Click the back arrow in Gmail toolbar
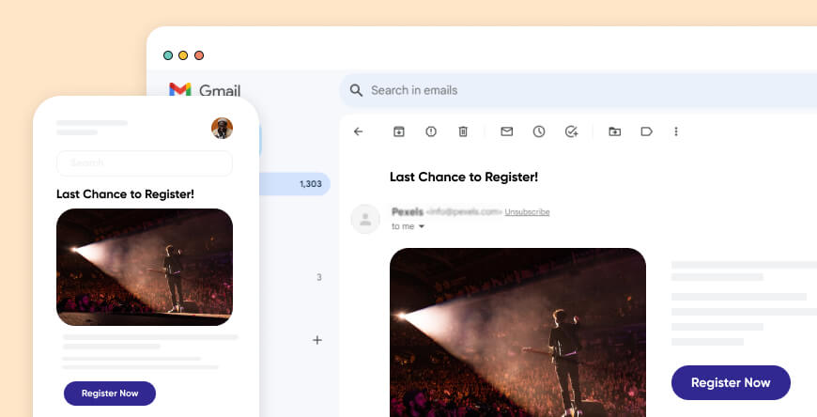Viewport: 817px width, 417px height. pos(358,131)
